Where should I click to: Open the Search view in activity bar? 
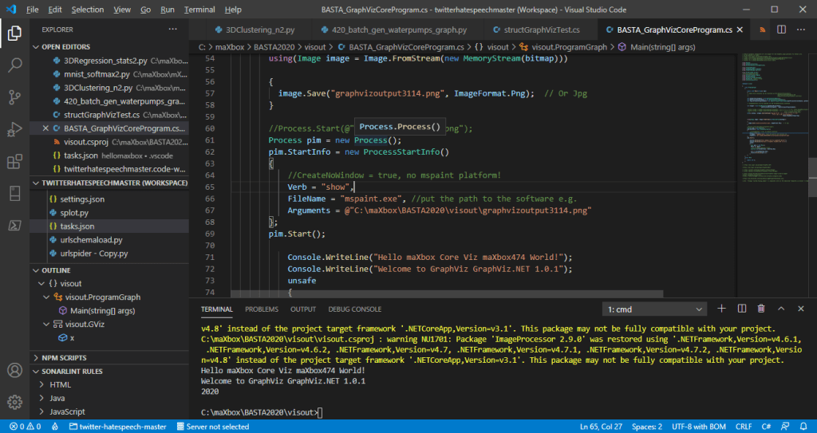point(14,65)
